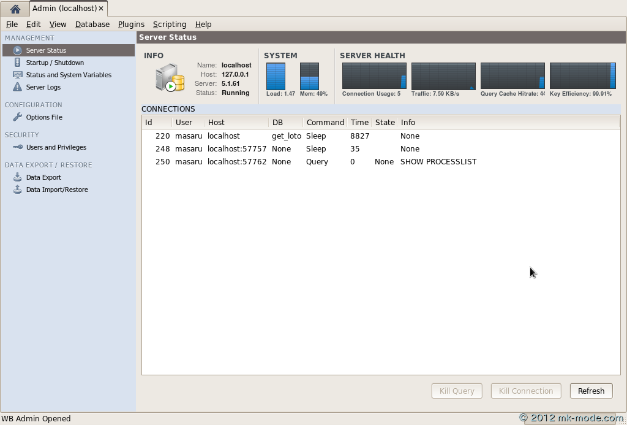Open the Scripting menu
627x425 pixels.
pos(170,25)
